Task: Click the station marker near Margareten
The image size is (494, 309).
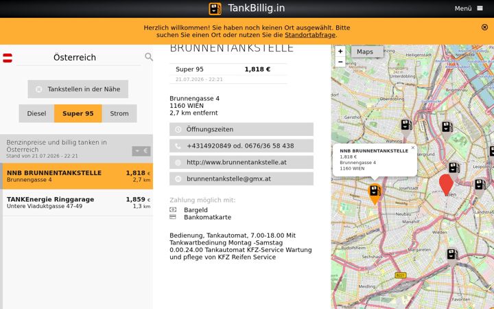Action: coord(452,257)
